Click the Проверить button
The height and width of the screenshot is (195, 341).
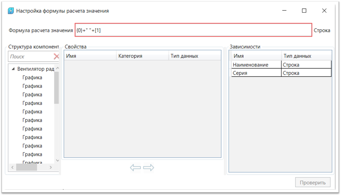point(312,183)
